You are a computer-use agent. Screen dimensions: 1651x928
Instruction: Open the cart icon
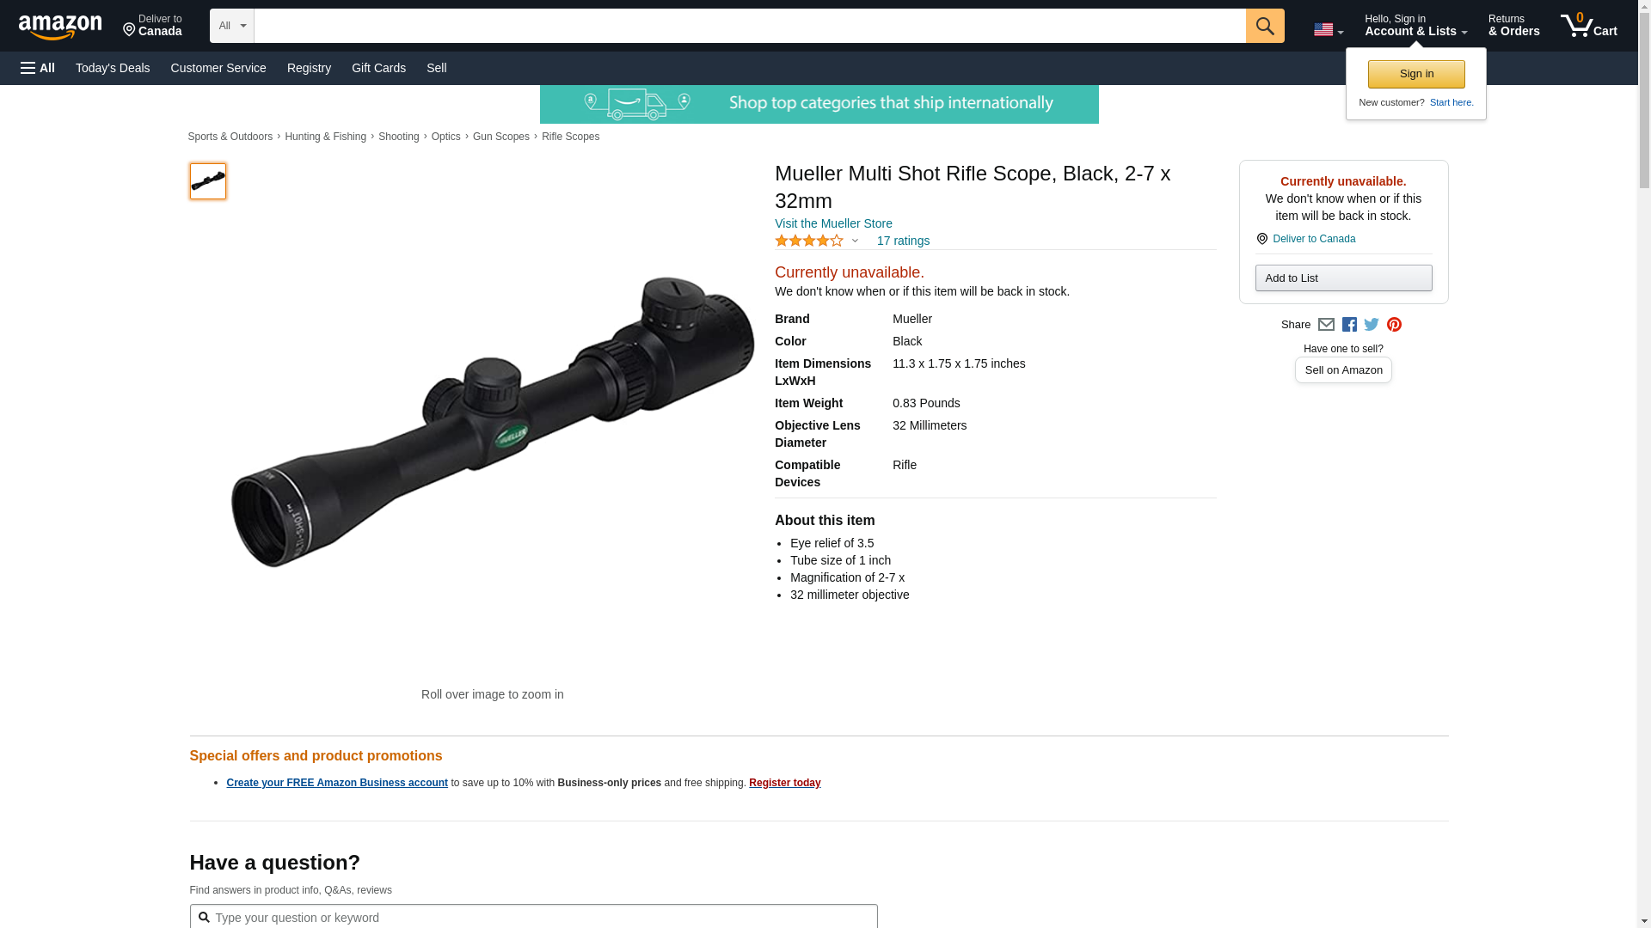[x=1588, y=25]
